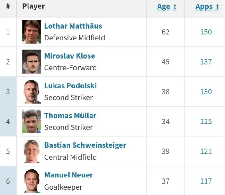Open the 150 appearances link for Matthäus
The width and height of the screenshot is (225, 195).
(206, 32)
